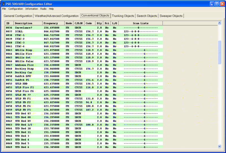Switch to Sweeper Objects tab

tap(171, 16)
